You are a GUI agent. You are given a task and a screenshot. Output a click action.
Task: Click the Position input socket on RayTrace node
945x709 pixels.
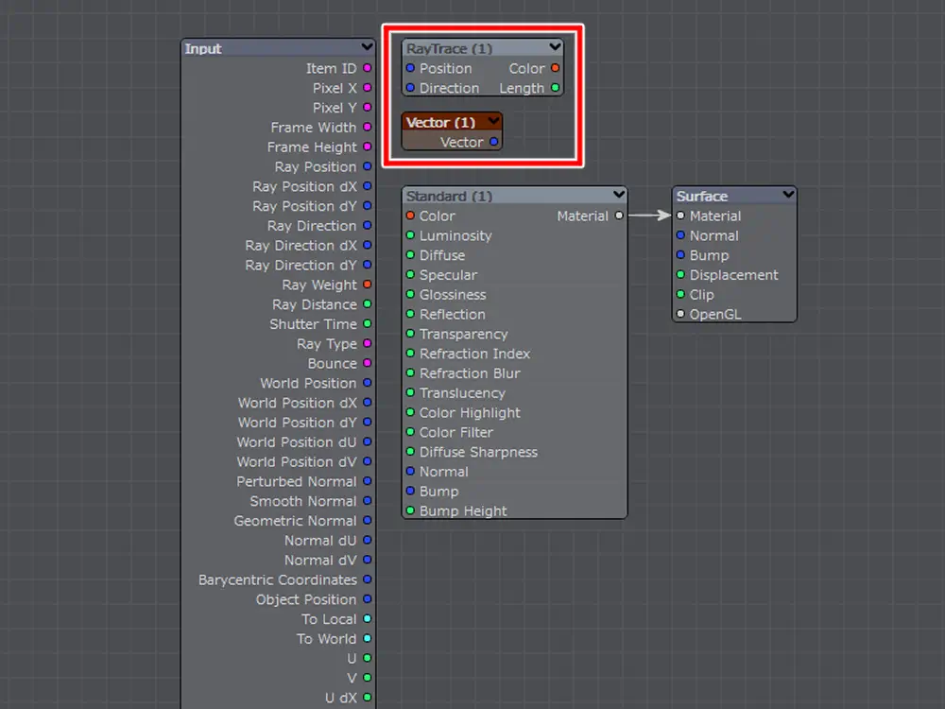(410, 68)
